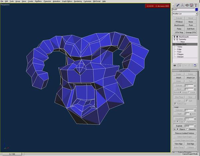The width and height of the screenshot is (200, 156).
Task: Open Configure Modifier Sets icon
Action: pos(195,65)
